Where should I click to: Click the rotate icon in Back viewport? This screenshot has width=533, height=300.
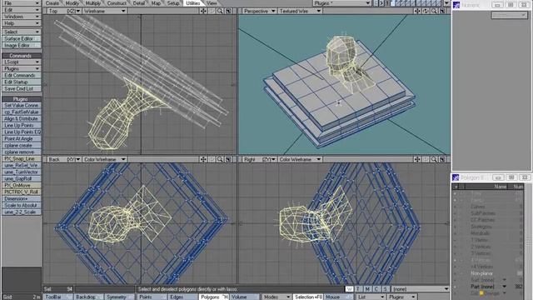pos(212,159)
